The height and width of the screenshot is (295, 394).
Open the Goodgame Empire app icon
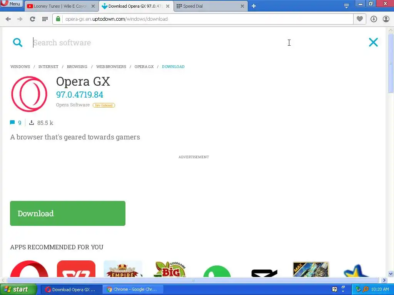123,268
